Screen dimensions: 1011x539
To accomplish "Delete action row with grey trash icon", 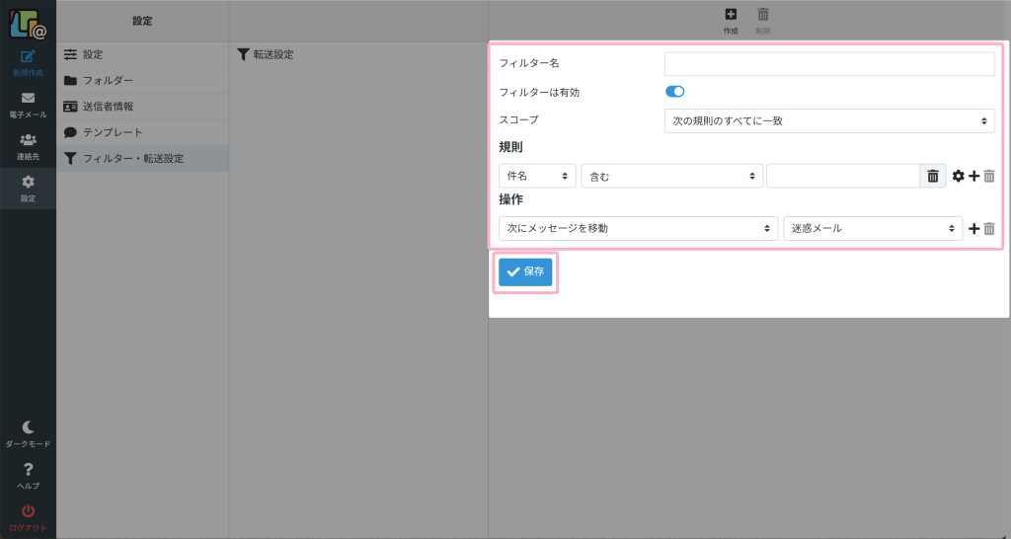I will pyautogui.click(x=989, y=228).
